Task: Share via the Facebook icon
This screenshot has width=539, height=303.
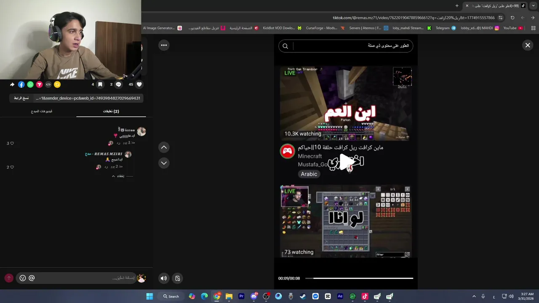Action: pos(21,85)
